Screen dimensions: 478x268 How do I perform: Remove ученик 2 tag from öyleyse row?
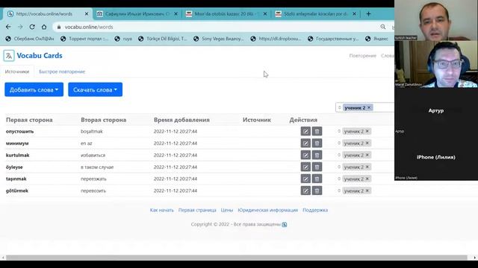367,167
